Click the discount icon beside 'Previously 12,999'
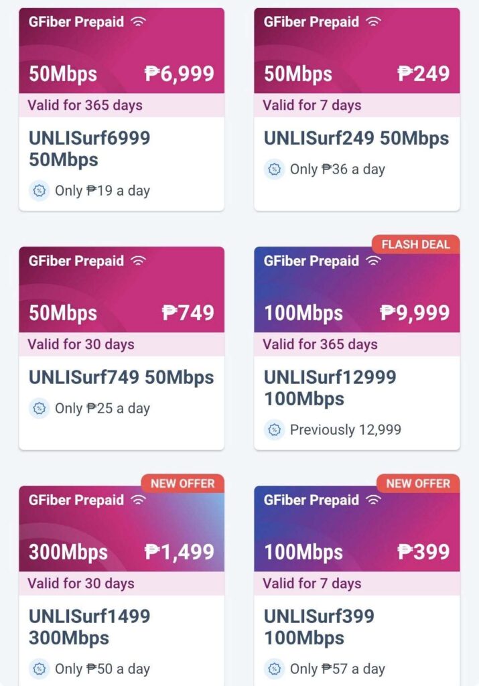This screenshot has width=479, height=686. tap(274, 430)
